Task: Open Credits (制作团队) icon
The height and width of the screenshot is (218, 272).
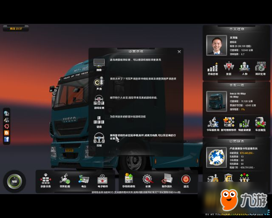Action: [x=167, y=179]
